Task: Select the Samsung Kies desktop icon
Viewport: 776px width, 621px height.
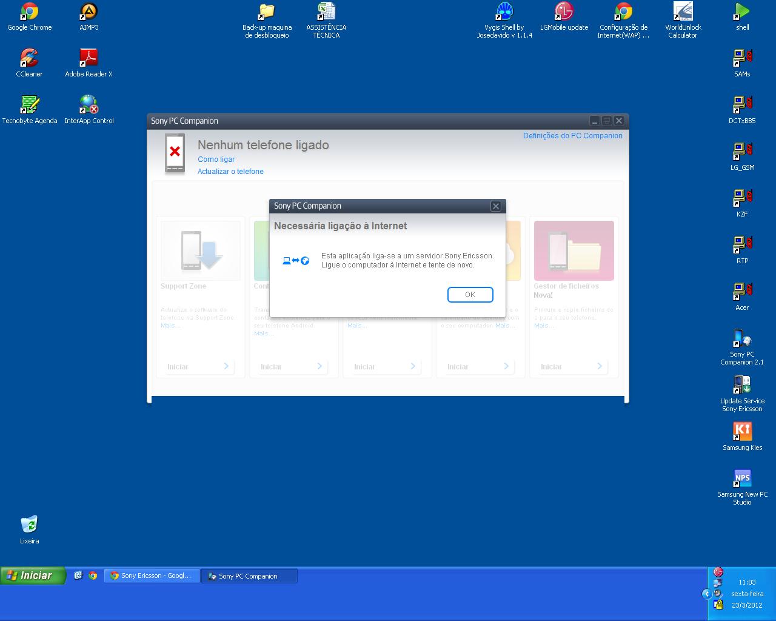Action: point(742,437)
